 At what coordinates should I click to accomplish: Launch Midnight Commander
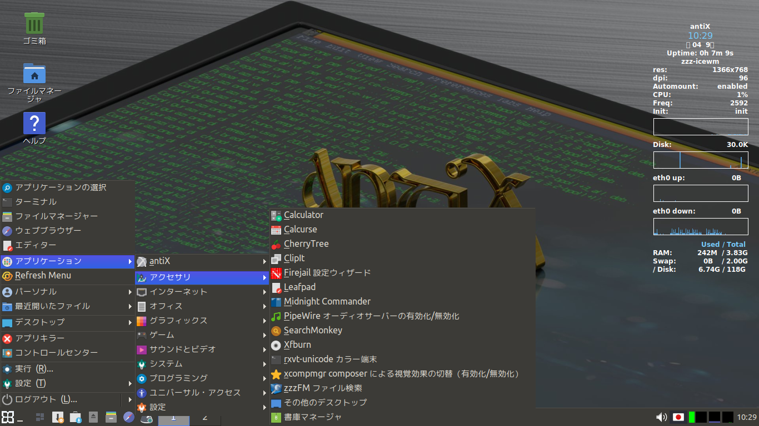point(402,302)
